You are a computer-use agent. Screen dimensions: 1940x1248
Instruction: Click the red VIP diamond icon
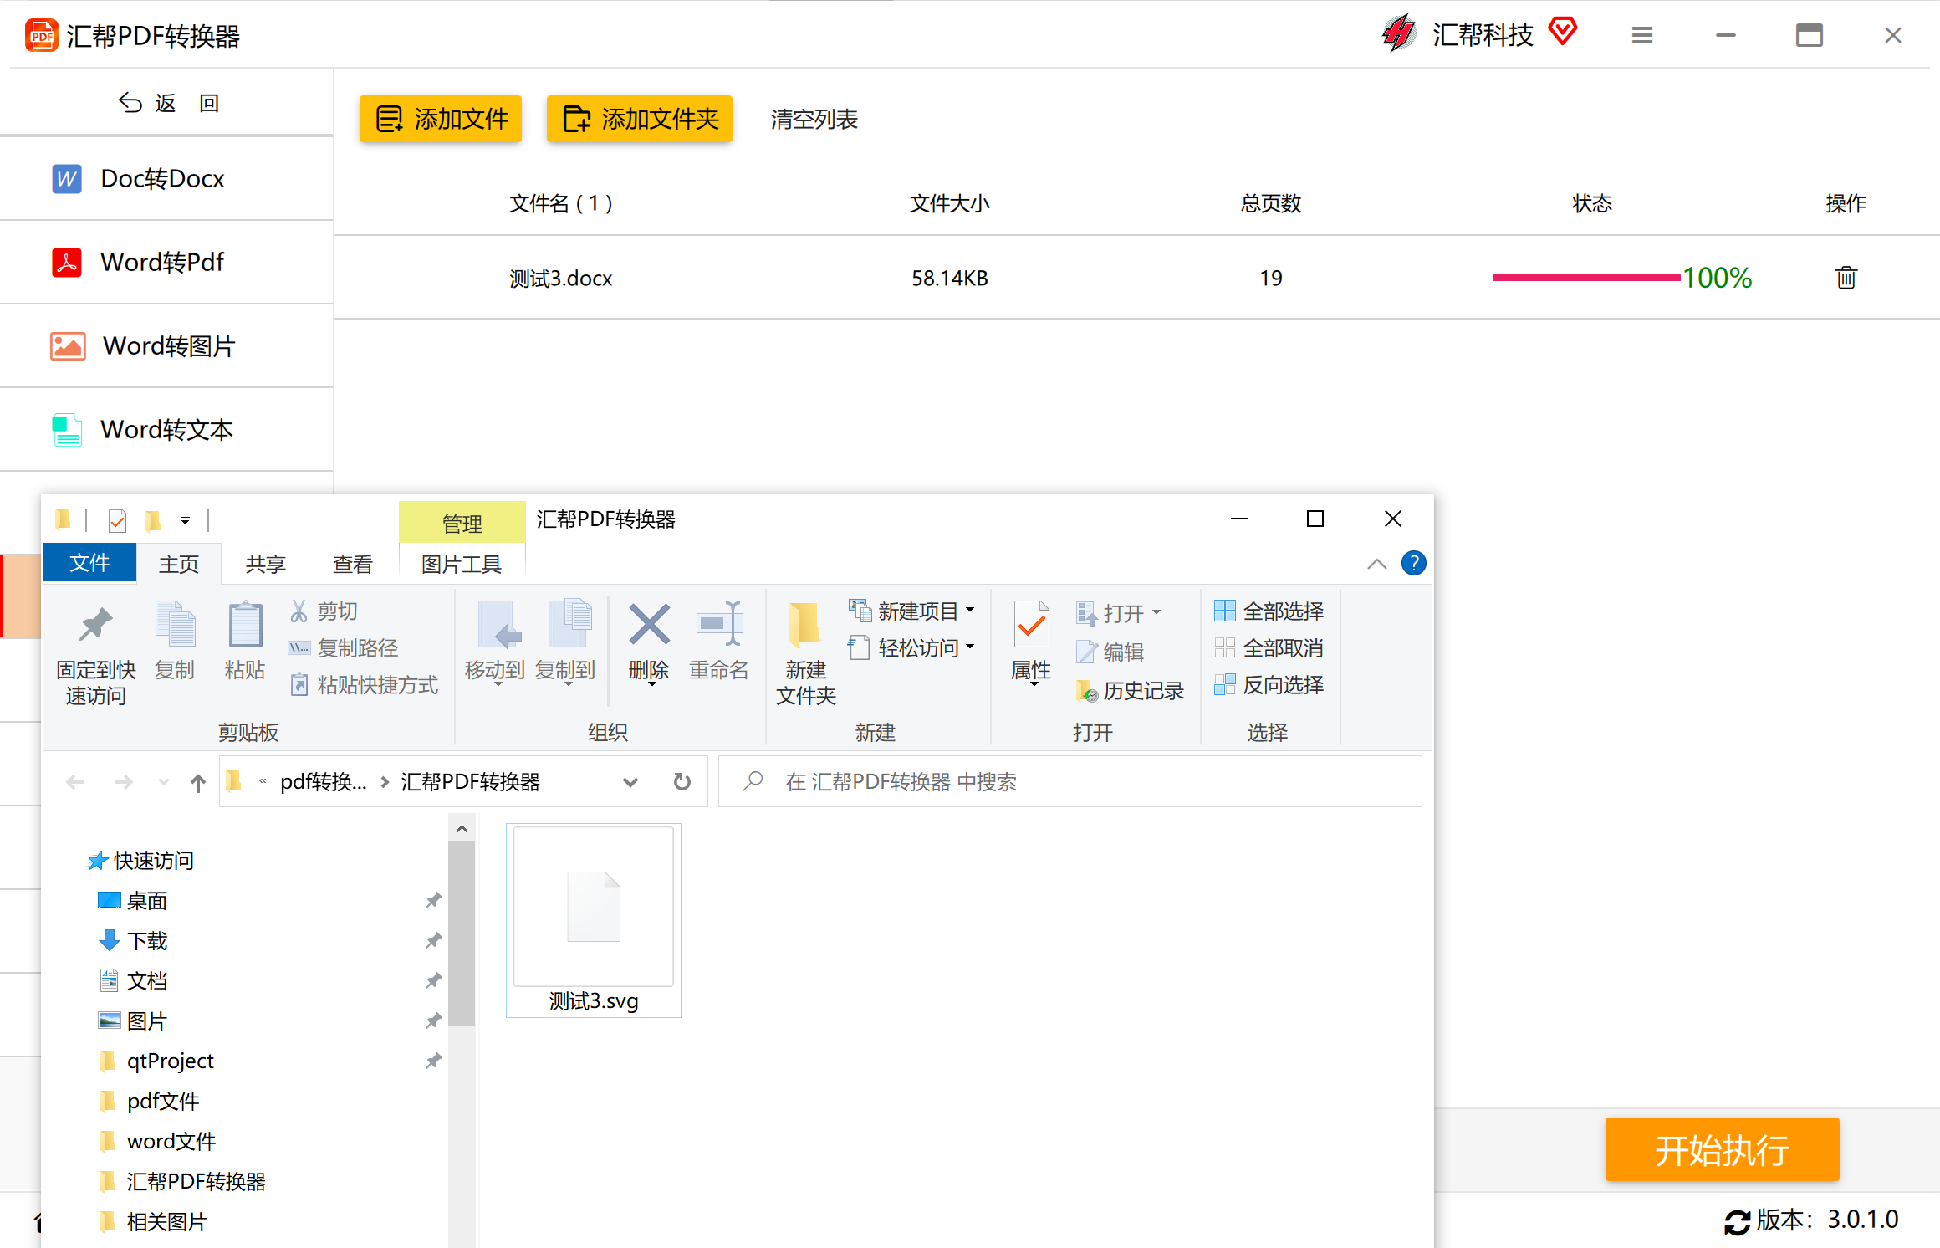tap(1562, 33)
